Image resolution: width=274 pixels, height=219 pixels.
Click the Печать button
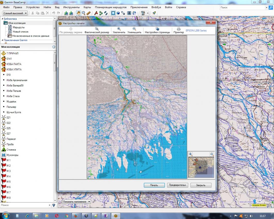point(154,185)
